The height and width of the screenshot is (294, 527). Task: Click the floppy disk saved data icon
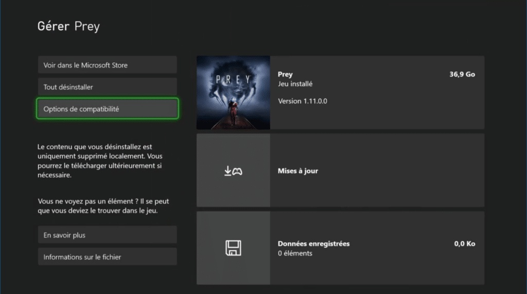[x=233, y=248]
